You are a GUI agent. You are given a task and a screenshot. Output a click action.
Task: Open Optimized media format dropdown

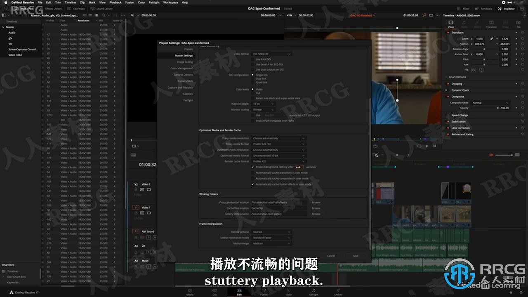coord(278,156)
